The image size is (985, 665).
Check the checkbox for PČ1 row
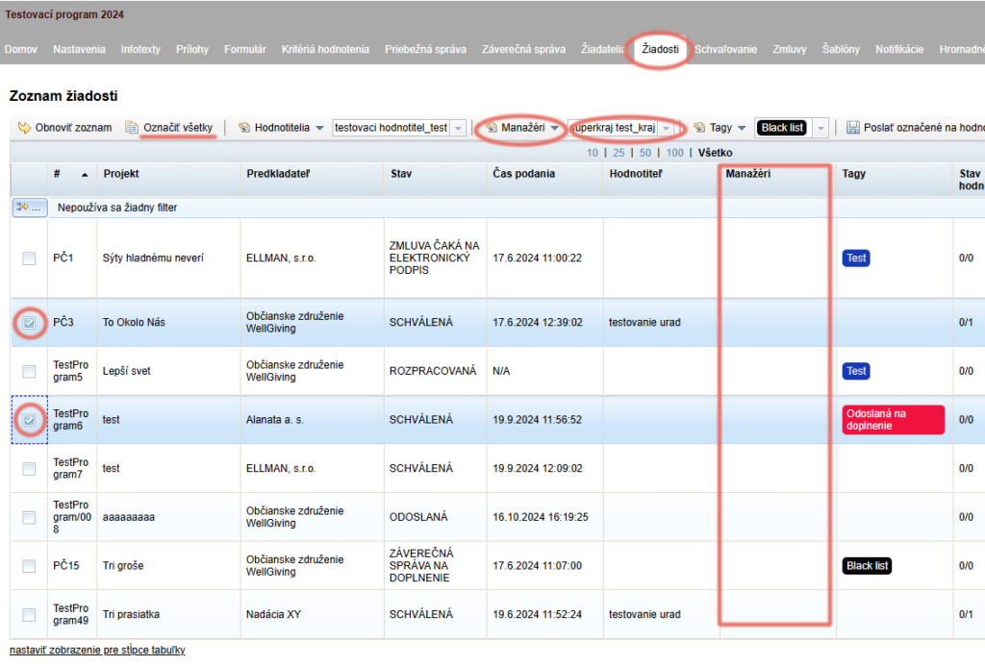[29, 259]
